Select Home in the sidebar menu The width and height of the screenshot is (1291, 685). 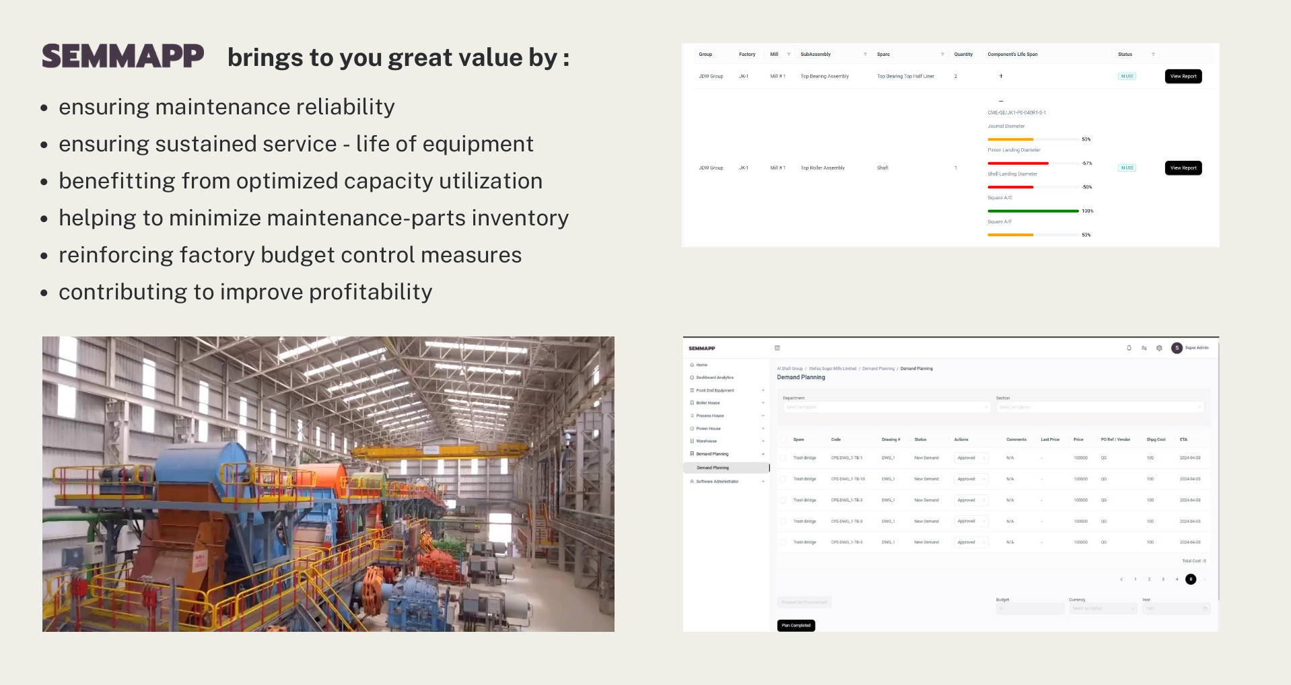coord(701,365)
